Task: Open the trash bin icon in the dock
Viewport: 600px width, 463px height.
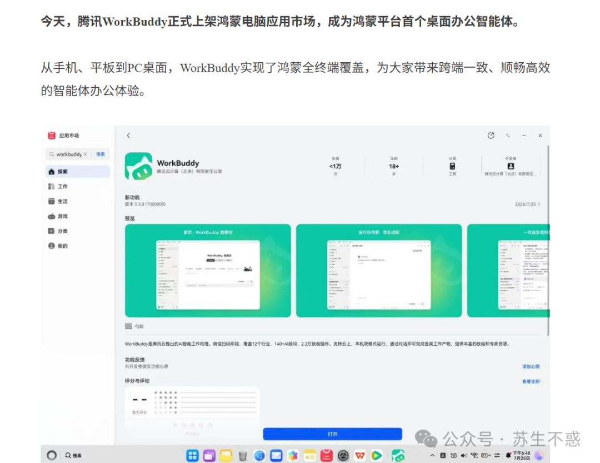Action: click(x=243, y=456)
